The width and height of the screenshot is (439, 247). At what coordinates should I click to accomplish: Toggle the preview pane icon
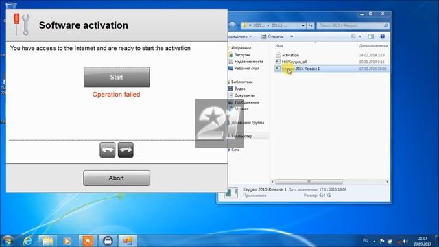coord(371,36)
